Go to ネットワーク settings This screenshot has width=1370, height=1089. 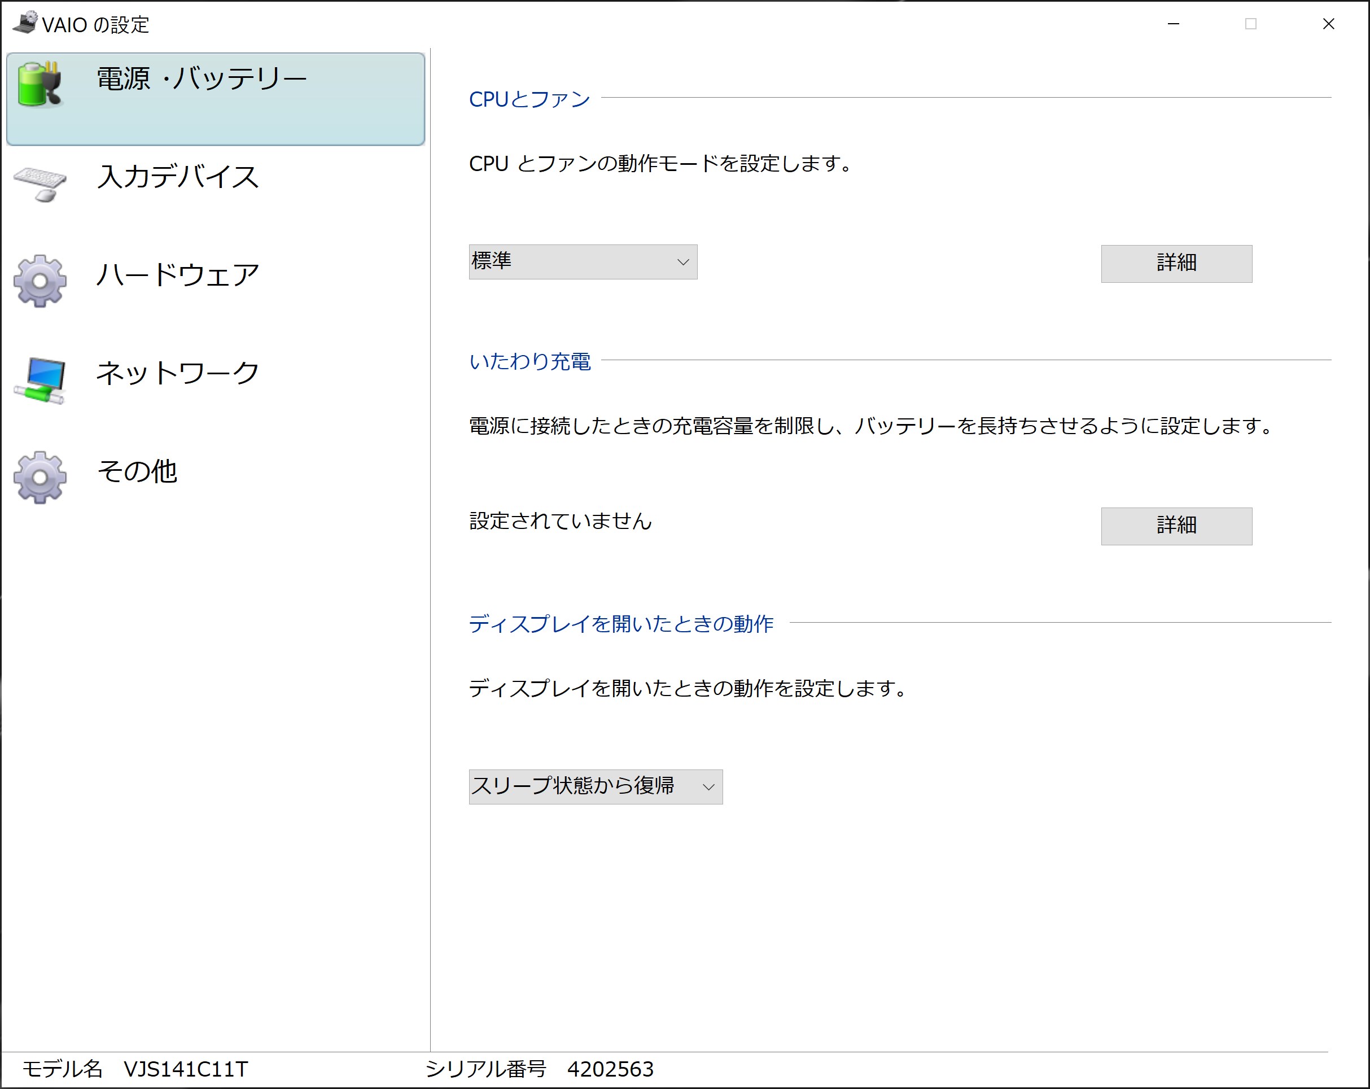pyautogui.click(x=178, y=373)
